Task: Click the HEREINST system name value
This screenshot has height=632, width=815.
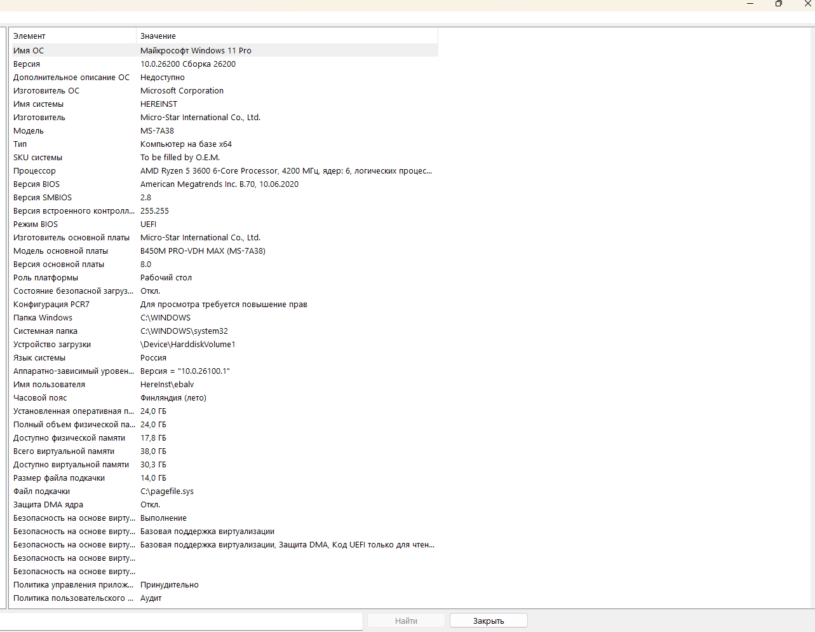Action: point(159,104)
